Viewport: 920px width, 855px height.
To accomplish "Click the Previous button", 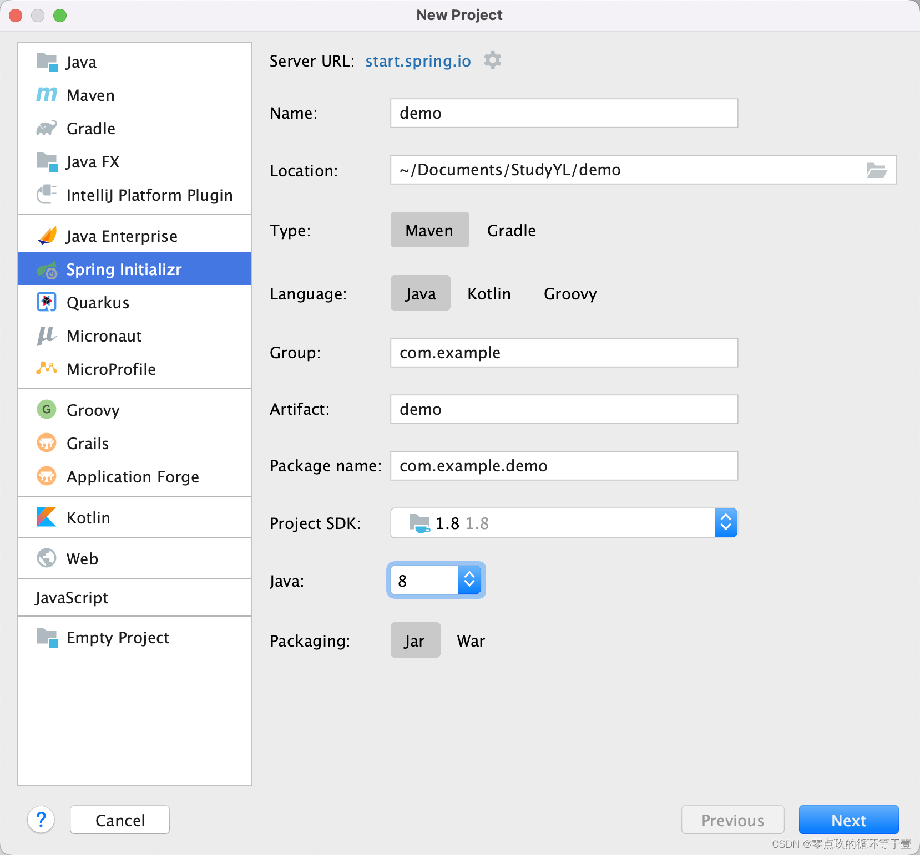I will click(x=733, y=820).
